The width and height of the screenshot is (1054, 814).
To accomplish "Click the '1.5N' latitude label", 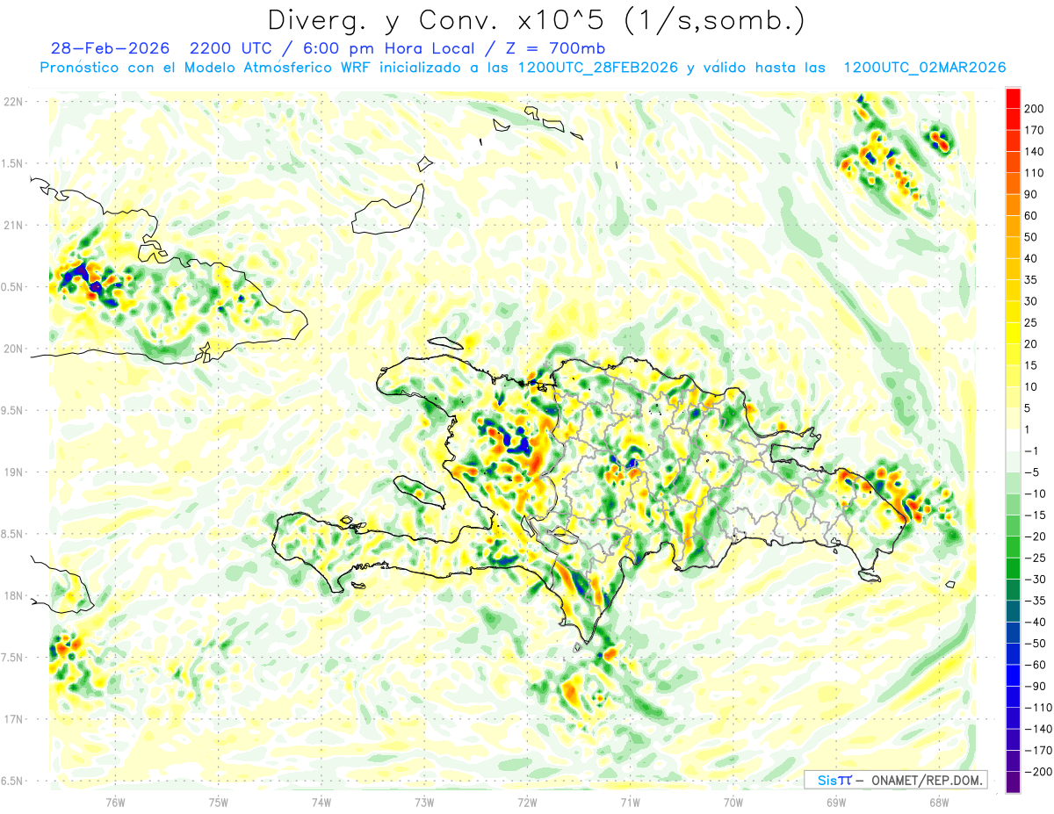I will click(14, 163).
